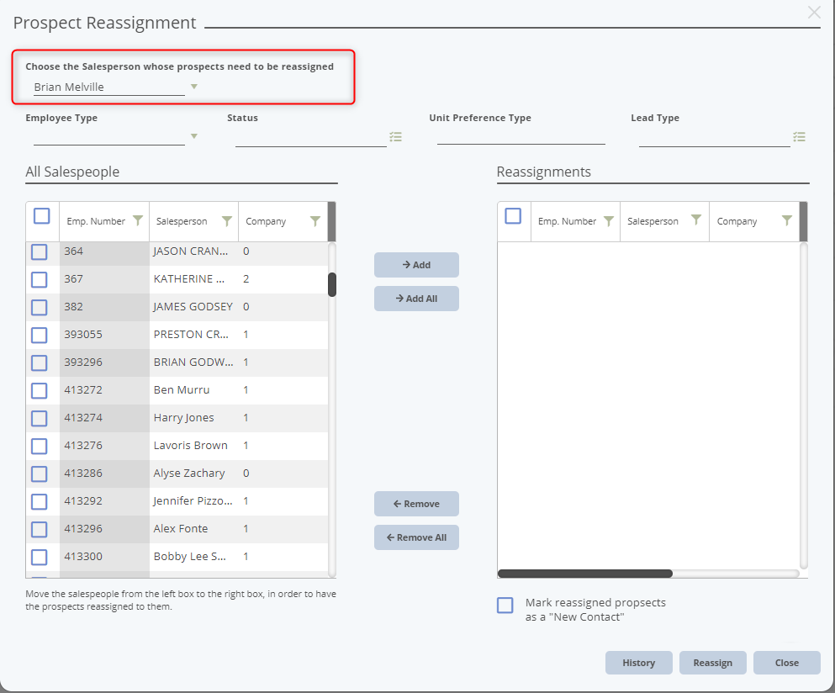Open the Employee Type dropdown
This screenshot has height=693, width=835.
(194, 137)
